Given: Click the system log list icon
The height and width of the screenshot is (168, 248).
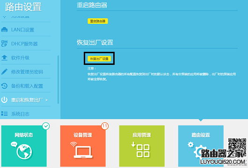Looking at the screenshot, I should click(4, 113).
